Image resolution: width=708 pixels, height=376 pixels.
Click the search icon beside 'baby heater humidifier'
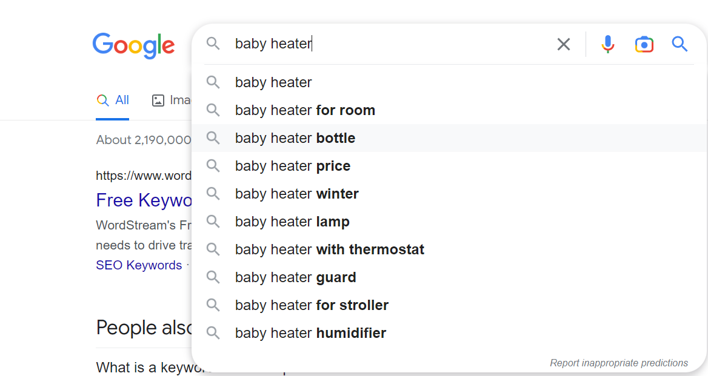pos(213,332)
